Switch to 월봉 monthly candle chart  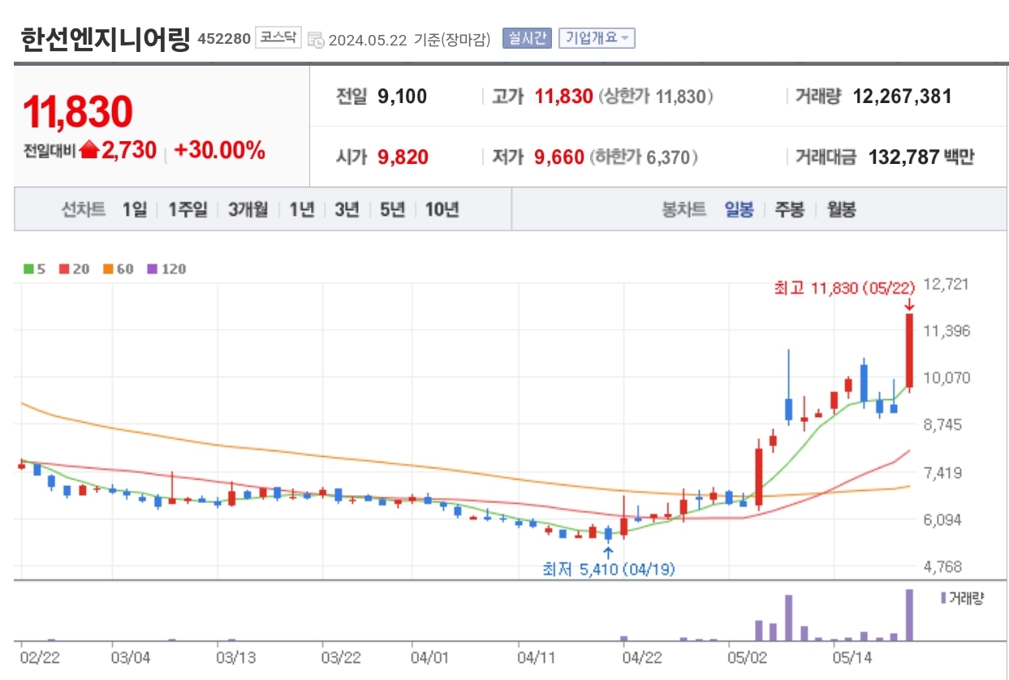(x=842, y=209)
